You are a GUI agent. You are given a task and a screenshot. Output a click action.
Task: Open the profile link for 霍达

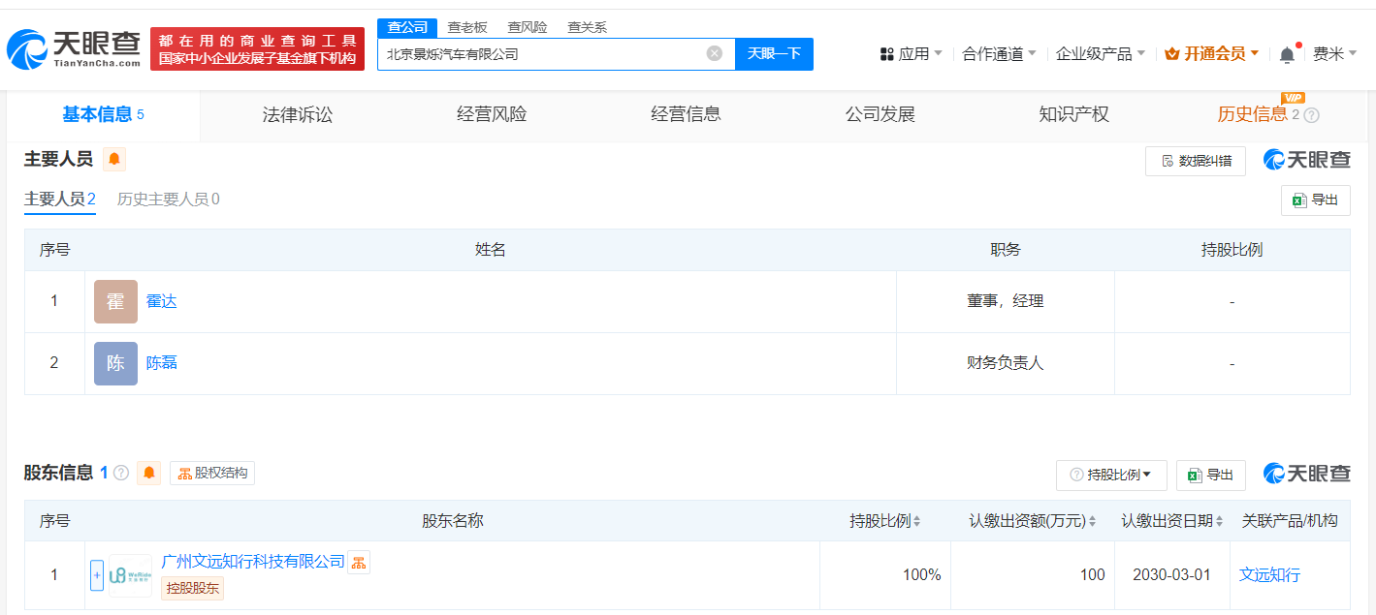[161, 301]
